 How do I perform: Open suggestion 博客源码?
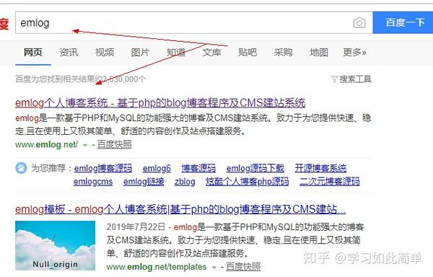[198, 168]
